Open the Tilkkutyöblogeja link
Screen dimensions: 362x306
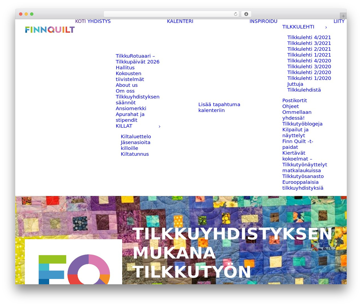(x=302, y=124)
